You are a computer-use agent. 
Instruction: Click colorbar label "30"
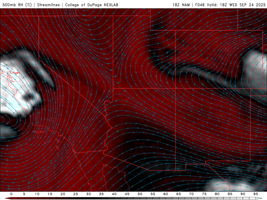(88, 194)
